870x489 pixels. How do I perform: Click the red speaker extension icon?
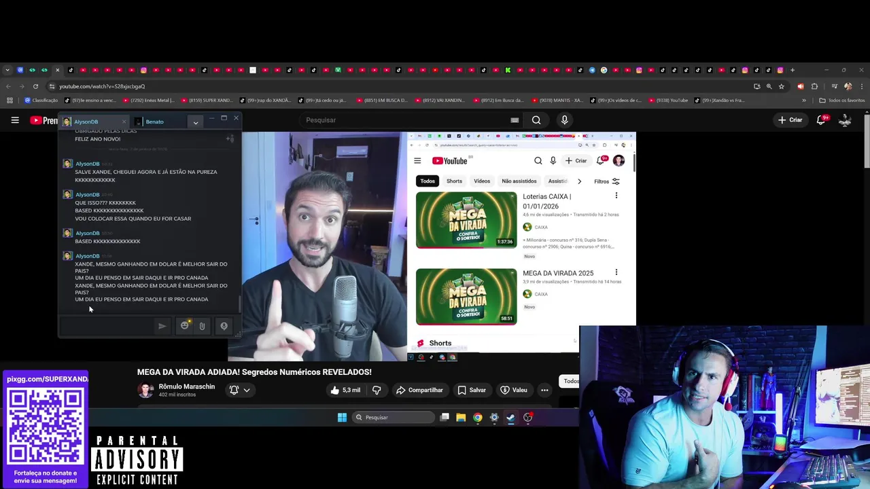[x=800, y=86]
